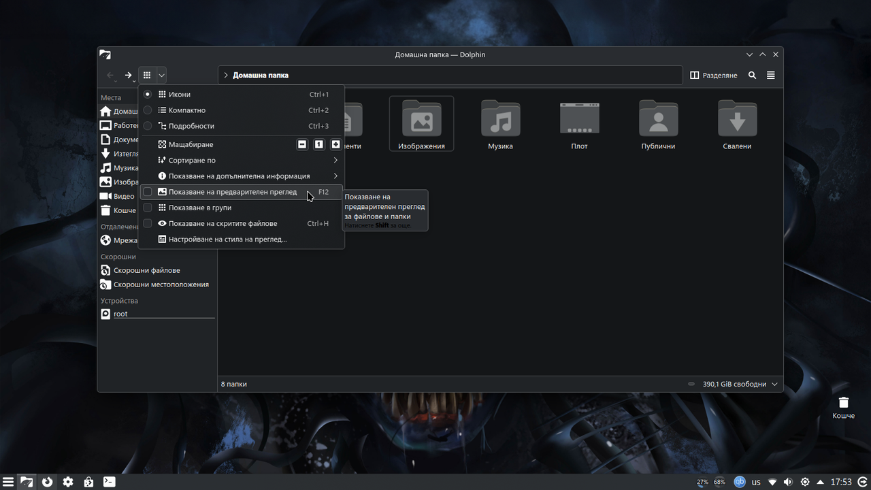This screenshot has width=871, height=490.
Task: Select the Изображения folder
Action: [421, 124]
